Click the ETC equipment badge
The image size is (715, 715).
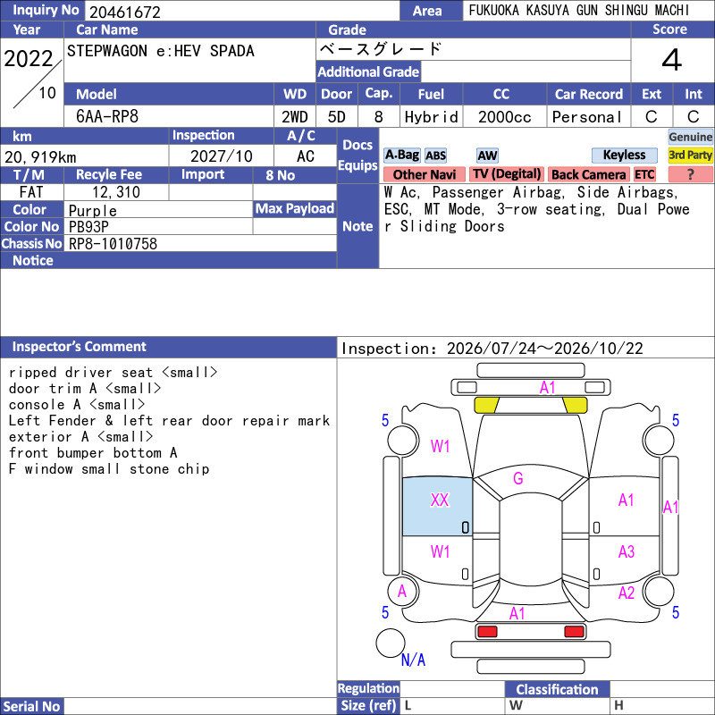point(644,174)
